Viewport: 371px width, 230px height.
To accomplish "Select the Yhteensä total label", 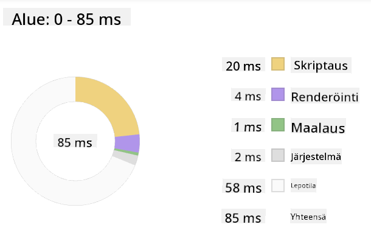I will click(x=308, y=216).
